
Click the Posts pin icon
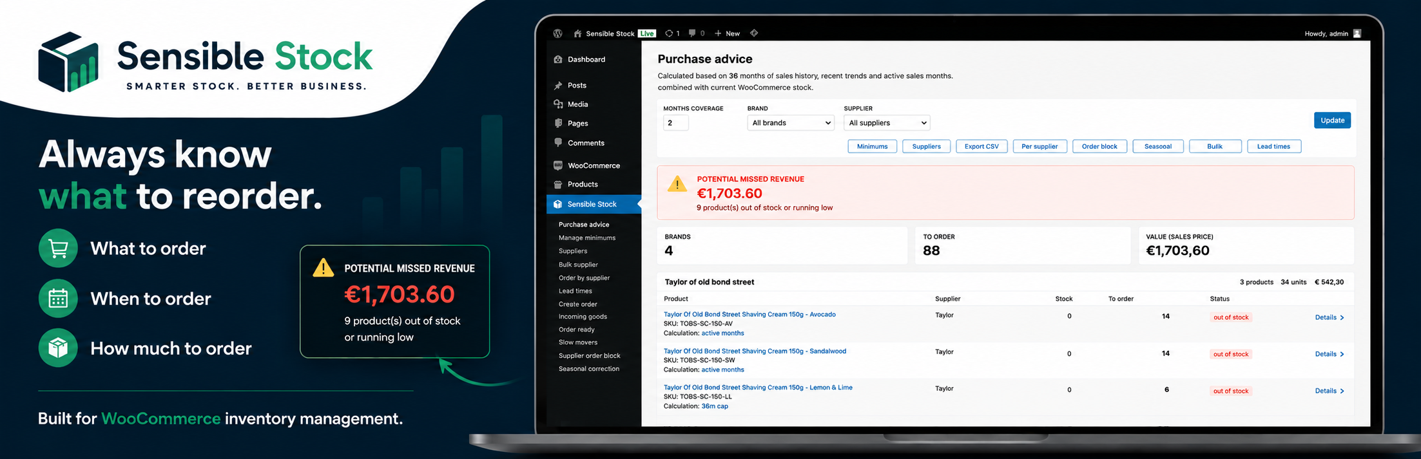pos(558,85)
